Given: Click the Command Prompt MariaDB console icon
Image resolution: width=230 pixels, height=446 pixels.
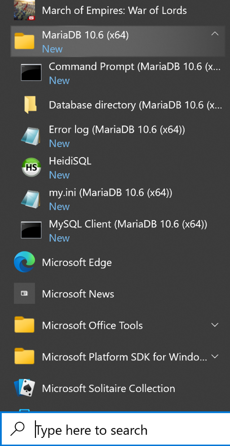Looking at the screenshot, I should [x=31, y=72].
